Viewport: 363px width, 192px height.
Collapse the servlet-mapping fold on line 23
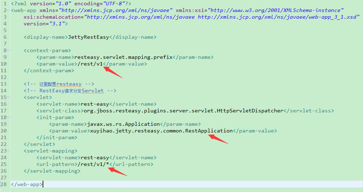pos(8,150)
